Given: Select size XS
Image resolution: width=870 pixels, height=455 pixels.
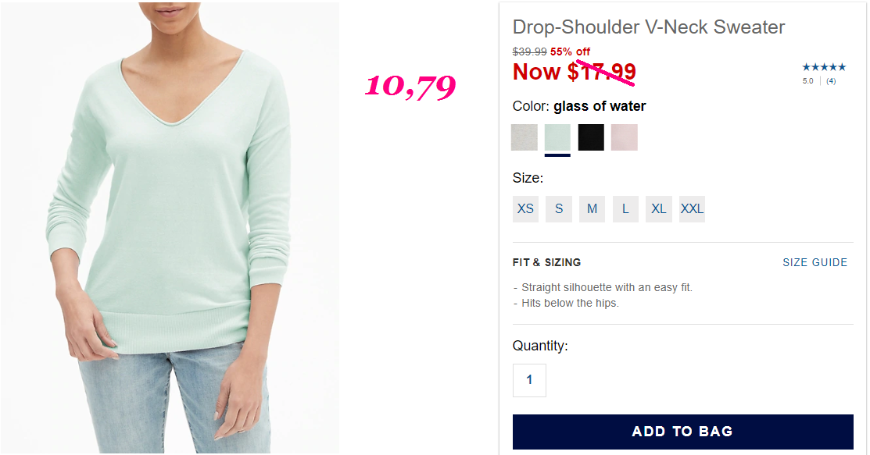Looking at the screenshot, I should [x=525, y=209].
